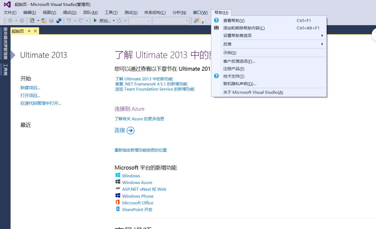Screen dimensions: 376x229
Task: Select 注册产品(P) menu entry
Action: 269,69
